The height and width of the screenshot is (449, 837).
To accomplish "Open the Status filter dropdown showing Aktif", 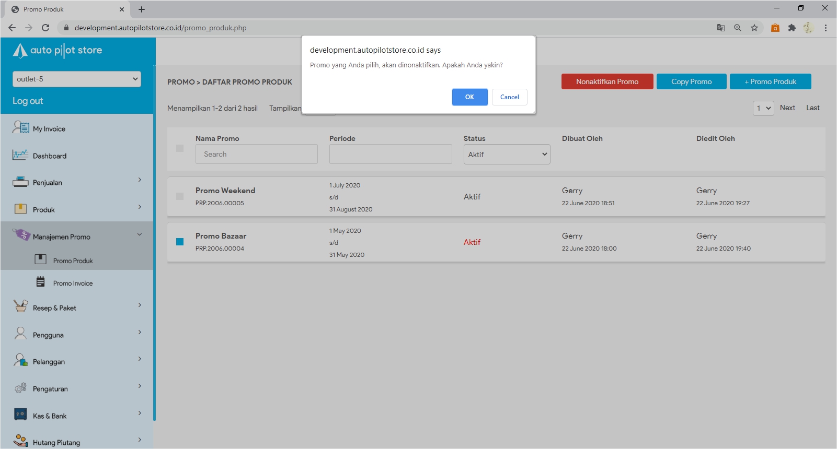I will pos(507,155).
